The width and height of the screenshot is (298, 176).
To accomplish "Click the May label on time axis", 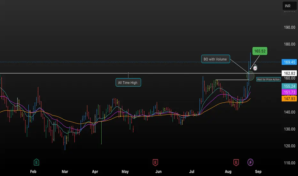I will coord(125,172).
